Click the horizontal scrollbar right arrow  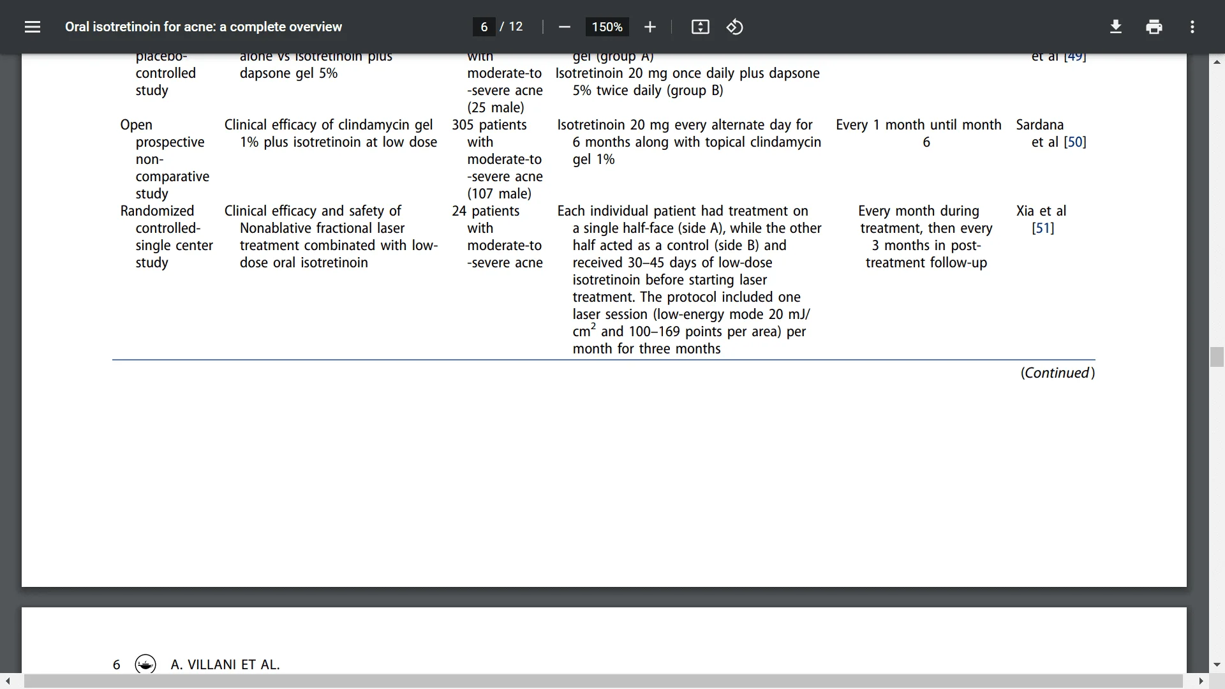click(1201, 681)
